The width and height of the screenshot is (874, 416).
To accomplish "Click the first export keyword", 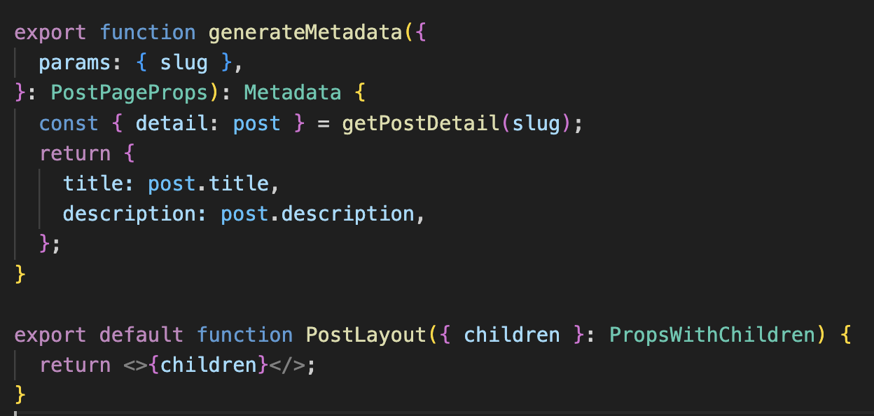I will 50,33.
